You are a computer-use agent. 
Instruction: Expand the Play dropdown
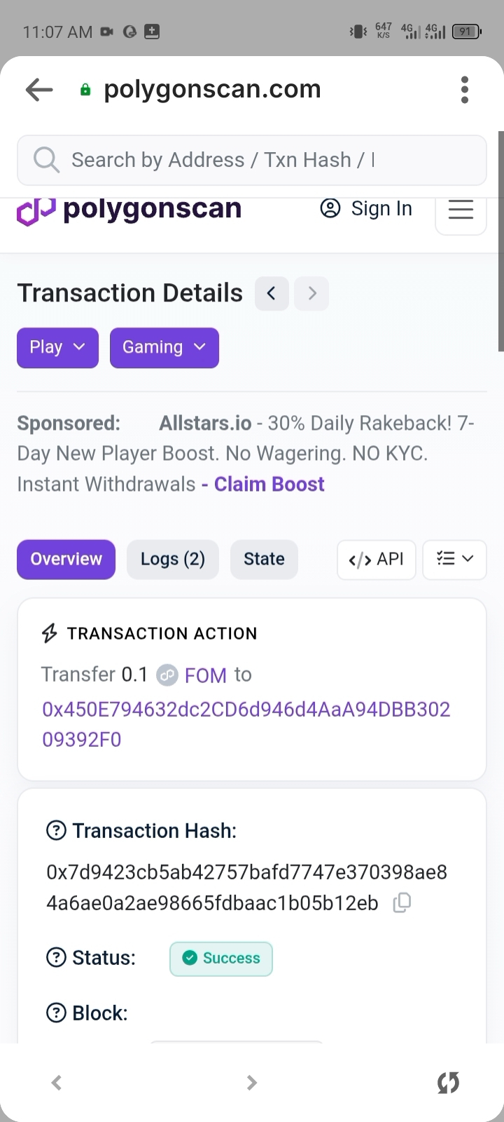pos(57,348)
